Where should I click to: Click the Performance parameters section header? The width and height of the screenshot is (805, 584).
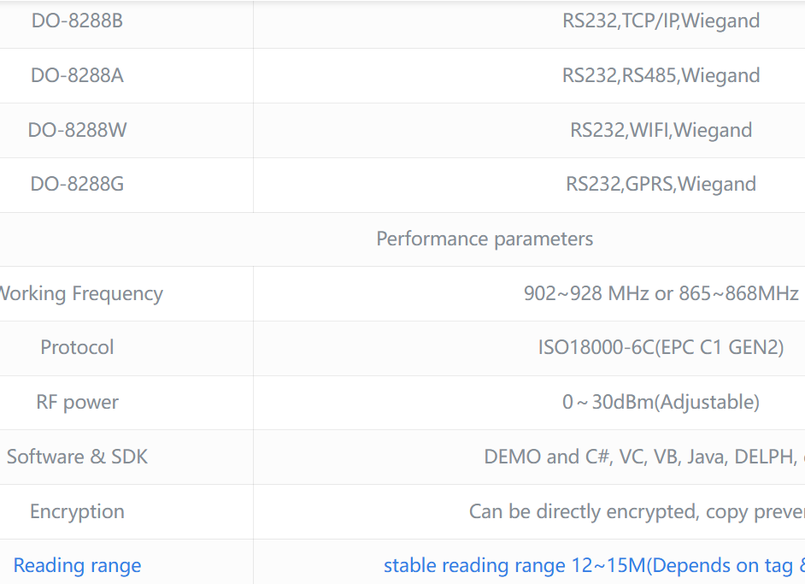pyautogui.click(x=485, y=239)
